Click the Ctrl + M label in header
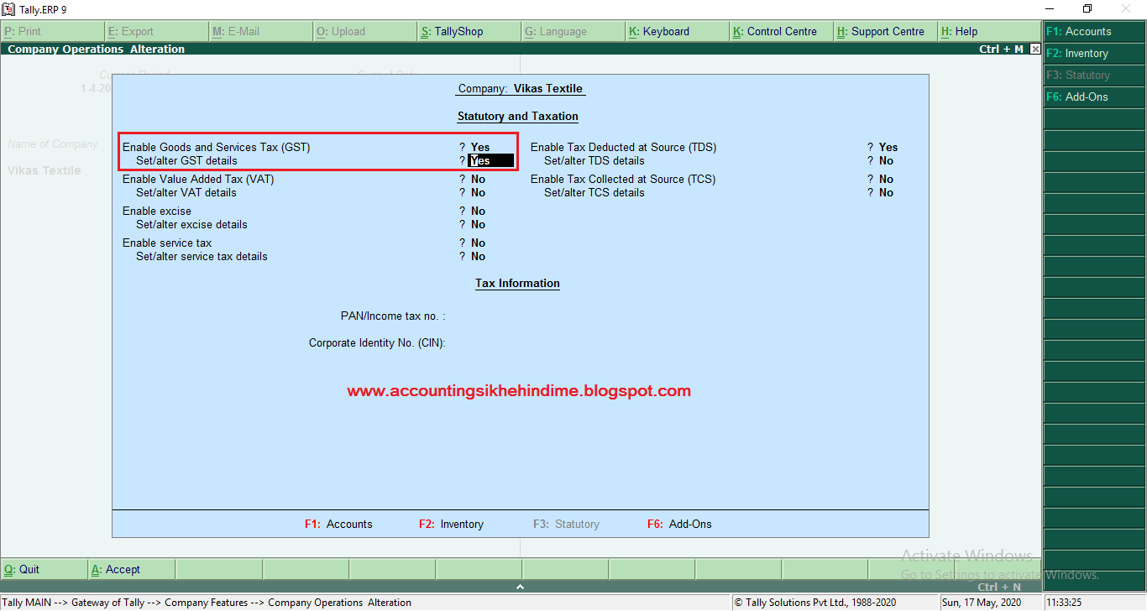 [x=1001, y=50]
